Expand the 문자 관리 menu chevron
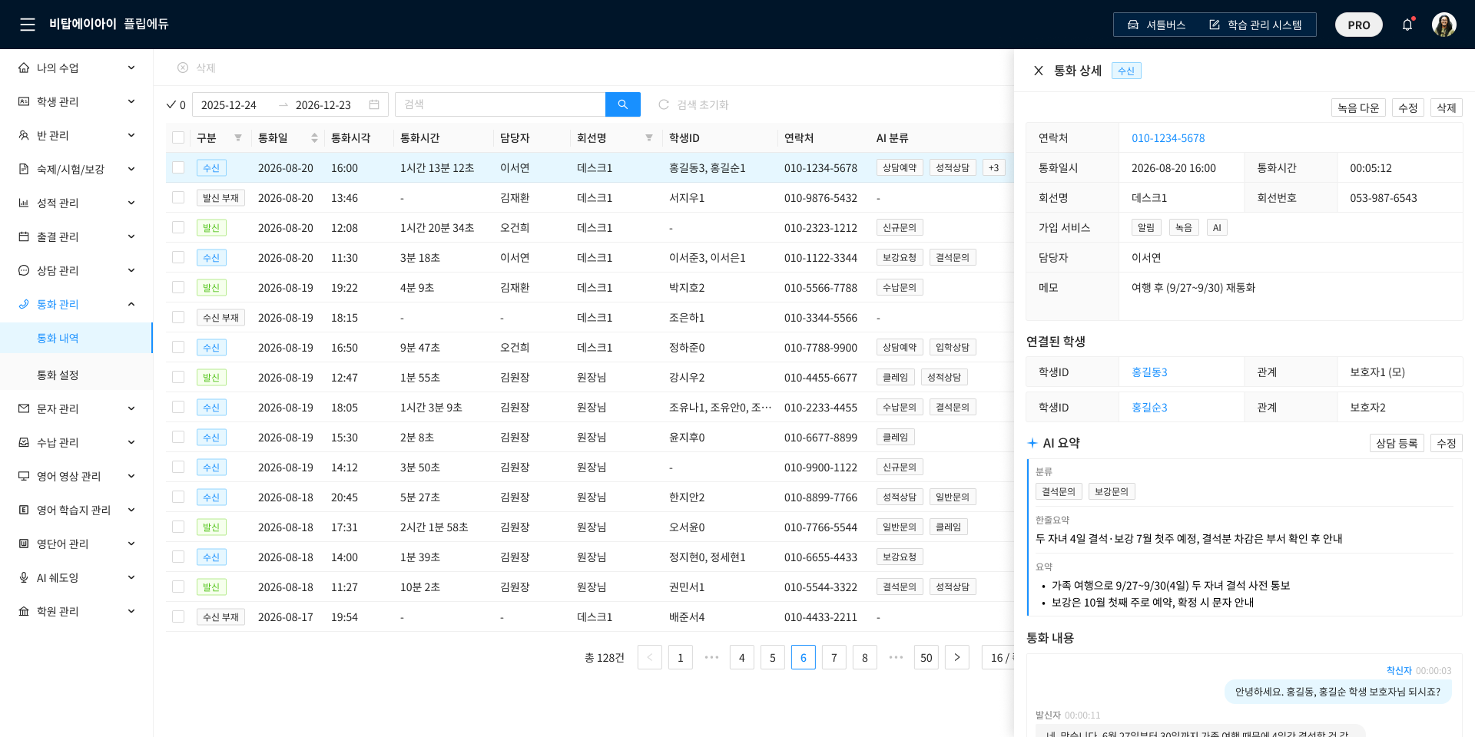 [131, 408]
